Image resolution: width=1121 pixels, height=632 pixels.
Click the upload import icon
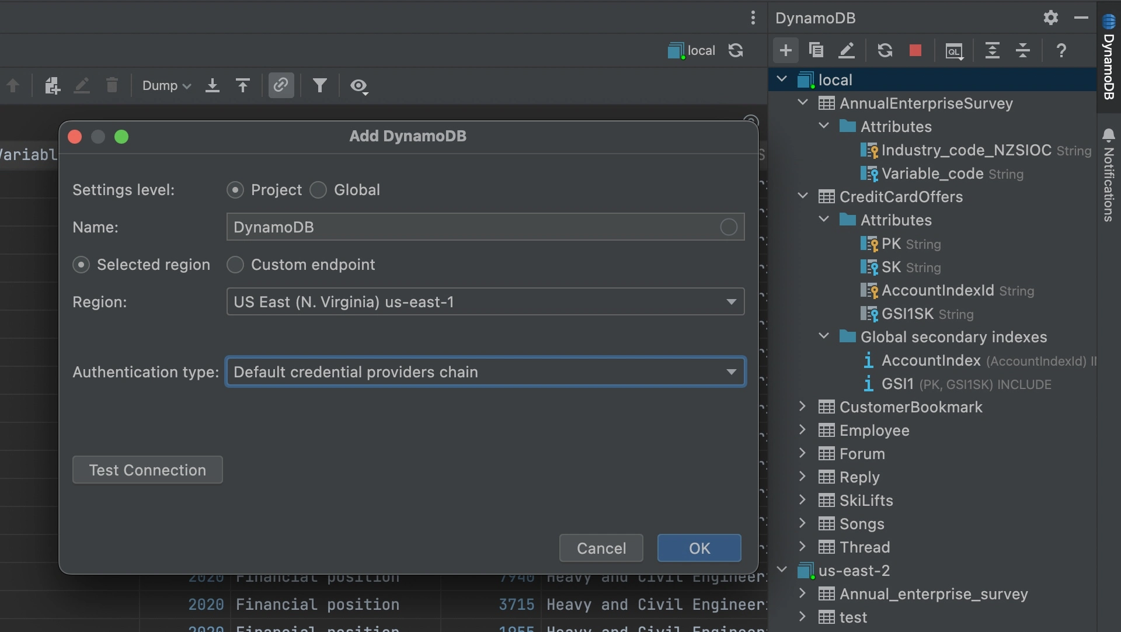[x=243, y=85]
